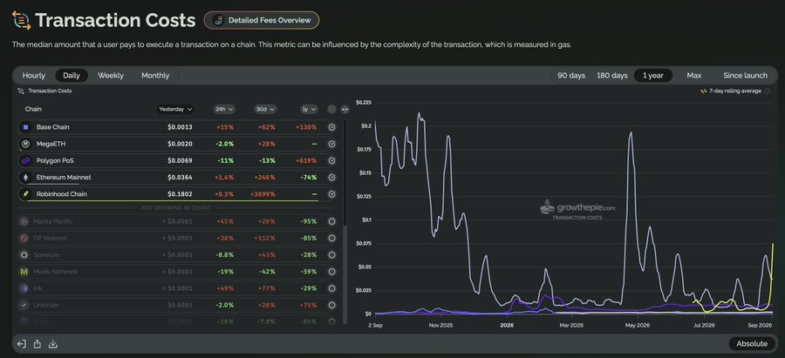Click the Ethereum Mainnet row name

[64, 178]
